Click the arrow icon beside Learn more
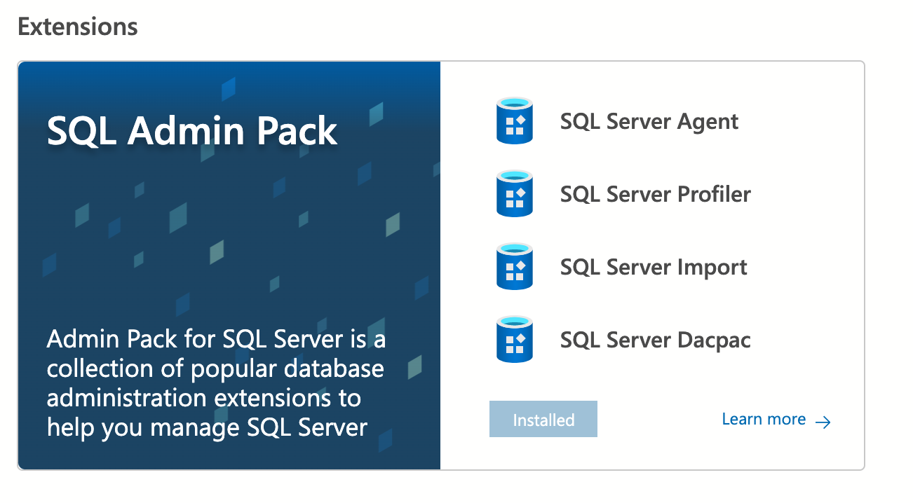The image size is (913, 503). [823, 421]
